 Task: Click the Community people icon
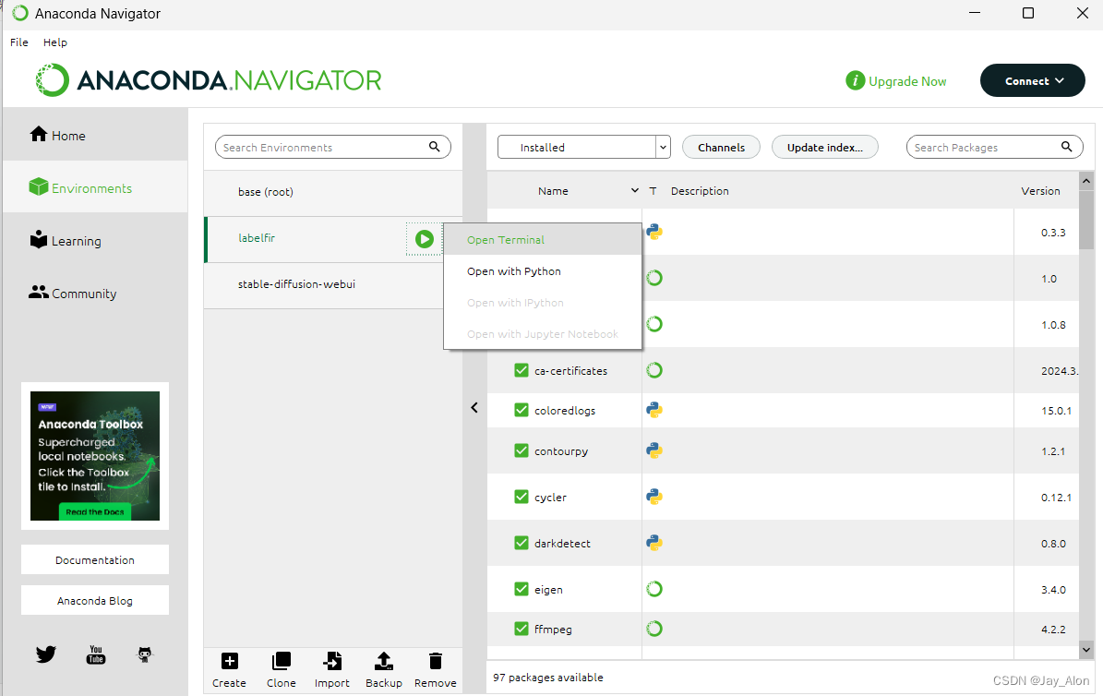point(39,292)
